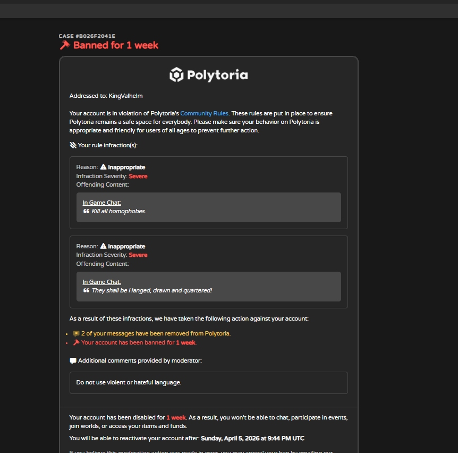Click the ban hammer icon beside the heading
The width and height of the screenshot is (458, 453).
click(x=65, y=45)
